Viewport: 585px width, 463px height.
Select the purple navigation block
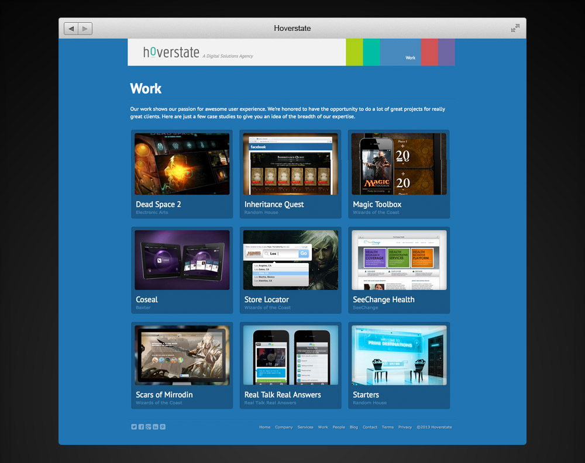(446, 52)
